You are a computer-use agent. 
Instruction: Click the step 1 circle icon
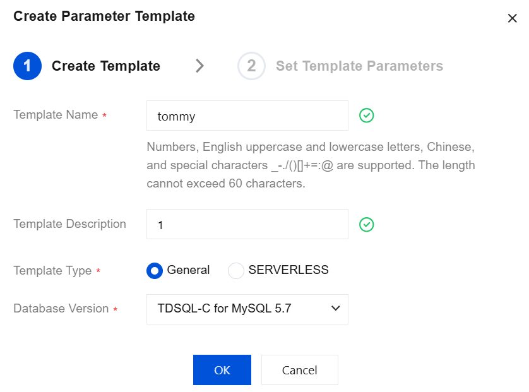click(x=27, y=66)
